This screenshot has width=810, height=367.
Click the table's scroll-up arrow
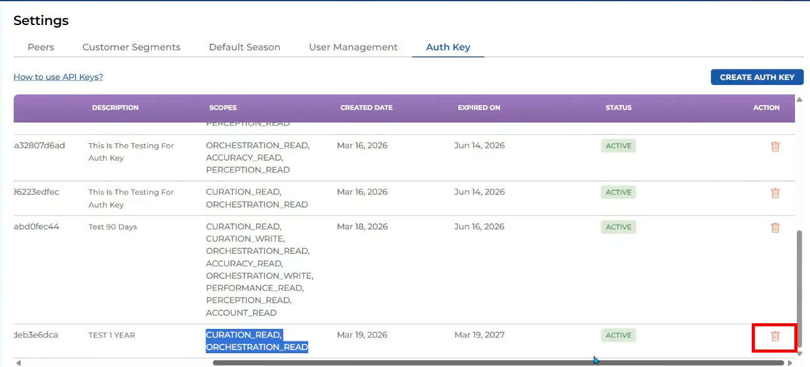pos(799,99)
